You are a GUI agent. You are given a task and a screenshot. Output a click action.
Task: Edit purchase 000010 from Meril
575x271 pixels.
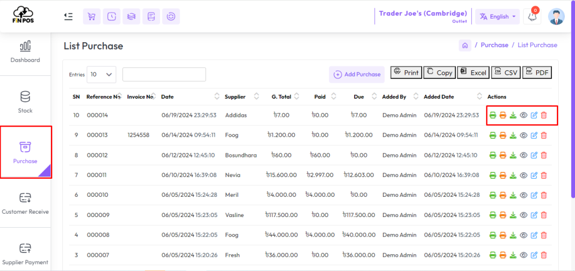point(534,195)
